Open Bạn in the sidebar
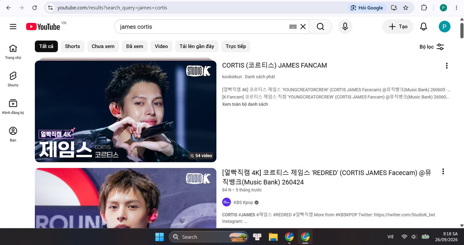The image size is (464, 245). point(13,134)
